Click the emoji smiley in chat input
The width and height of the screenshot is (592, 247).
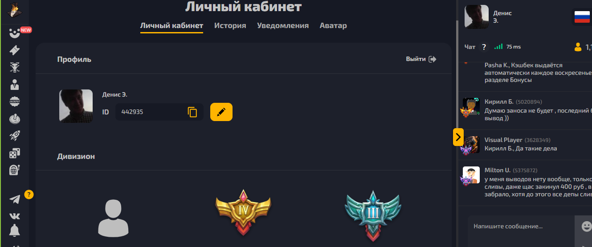tap(586, 227)
